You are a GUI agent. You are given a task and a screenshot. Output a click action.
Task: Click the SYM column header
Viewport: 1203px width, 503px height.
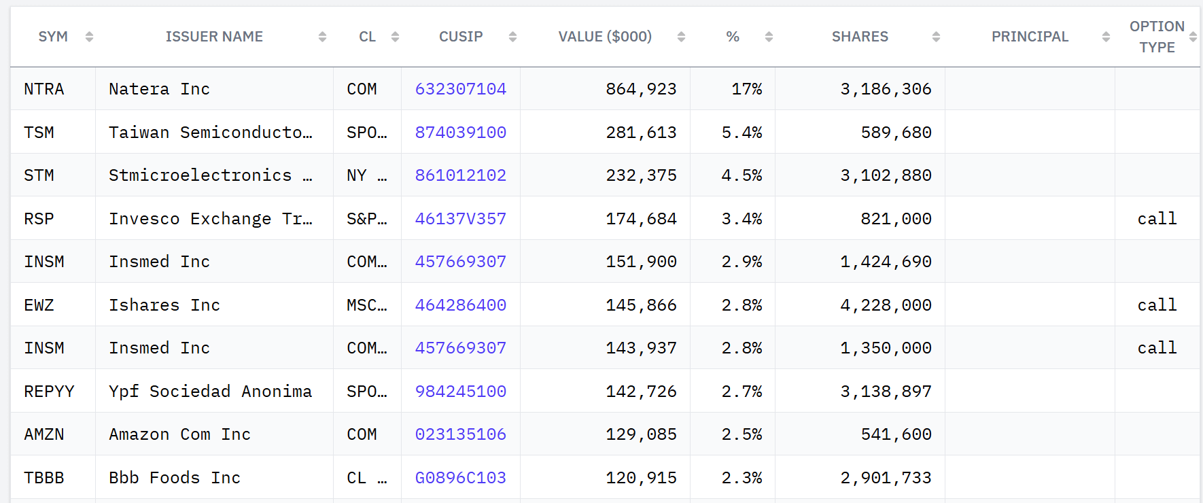point(53,37)
